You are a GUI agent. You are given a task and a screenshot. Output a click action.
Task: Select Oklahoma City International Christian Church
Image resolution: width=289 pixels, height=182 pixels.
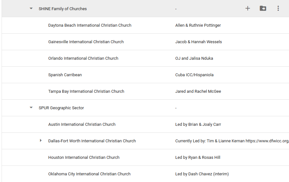tap(89, 174)
